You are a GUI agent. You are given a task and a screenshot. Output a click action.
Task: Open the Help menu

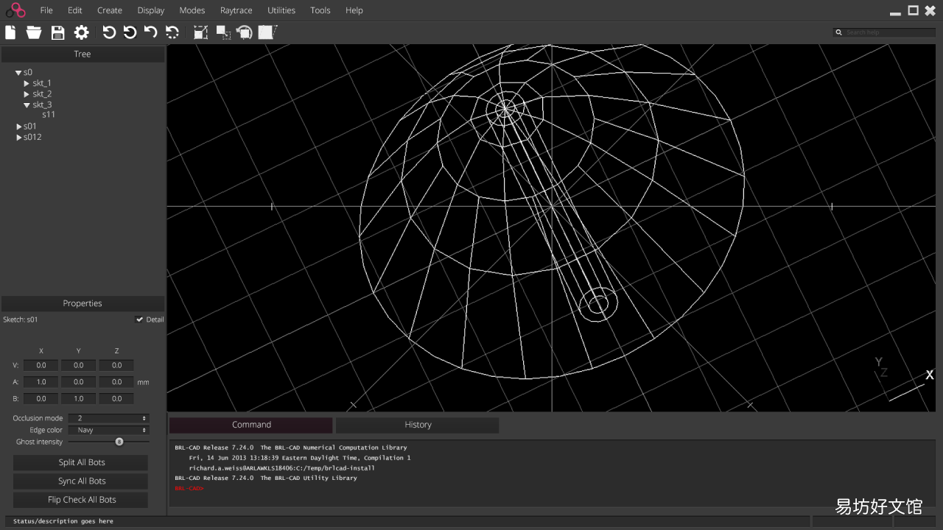pyautogui.click(x=354, y=10)
